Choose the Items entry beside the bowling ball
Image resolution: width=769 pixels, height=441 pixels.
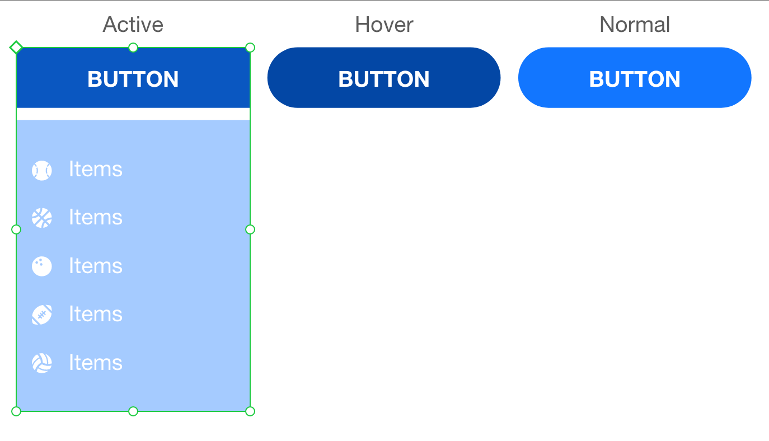96,266
